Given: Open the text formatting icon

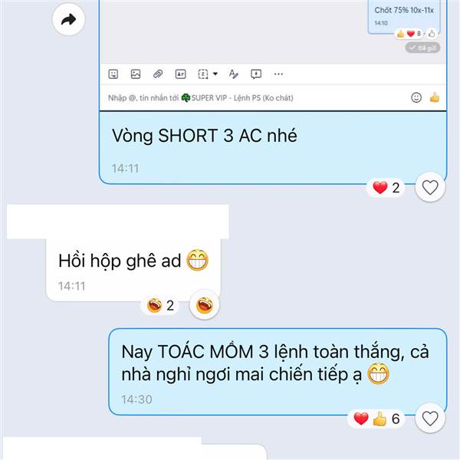Looking at the screenshot, I should [x=234, y=74].
